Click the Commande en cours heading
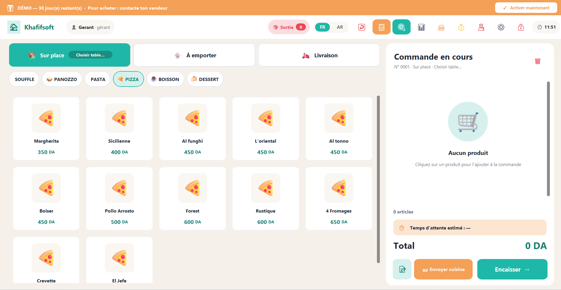 (433, 57)
